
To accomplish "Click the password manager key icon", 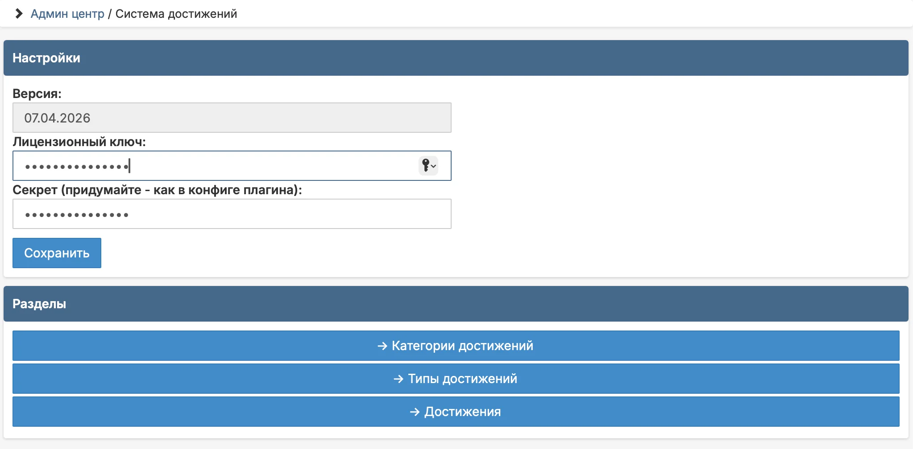I will click(x=426, y=166).
